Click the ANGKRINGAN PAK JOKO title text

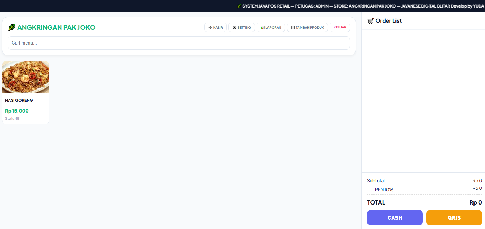coord(56,28)
